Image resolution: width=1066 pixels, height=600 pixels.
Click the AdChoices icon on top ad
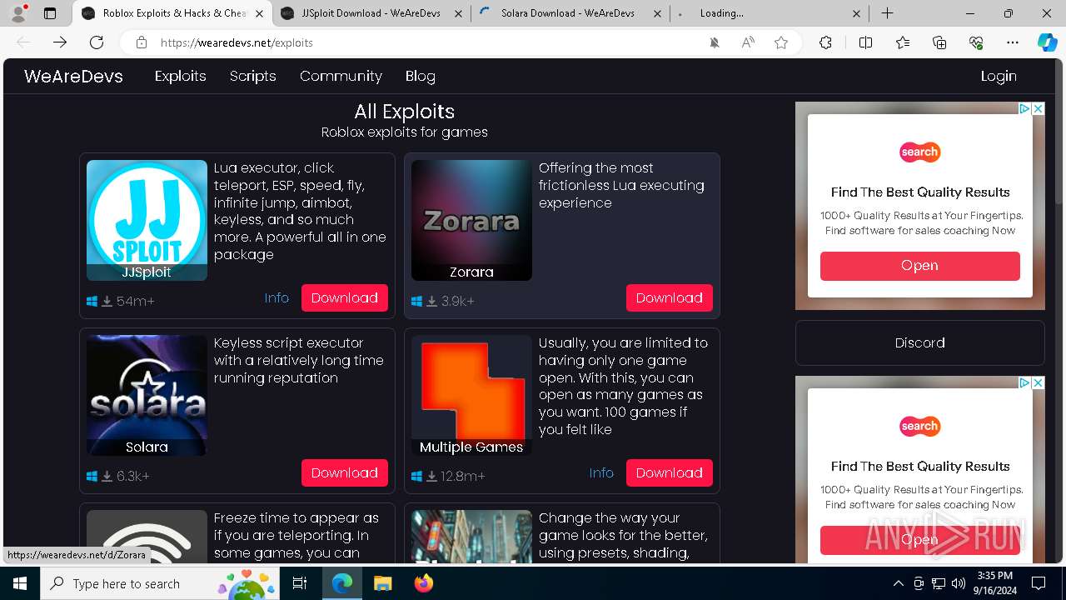click(x=1026, y=108)
